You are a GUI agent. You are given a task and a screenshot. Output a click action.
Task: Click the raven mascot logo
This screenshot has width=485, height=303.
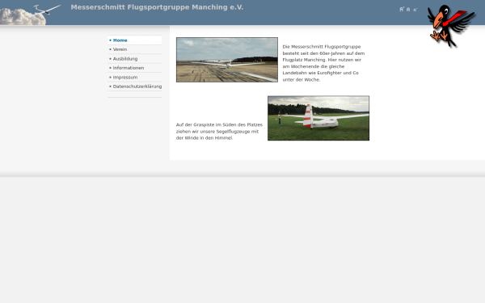click(451, 26)
